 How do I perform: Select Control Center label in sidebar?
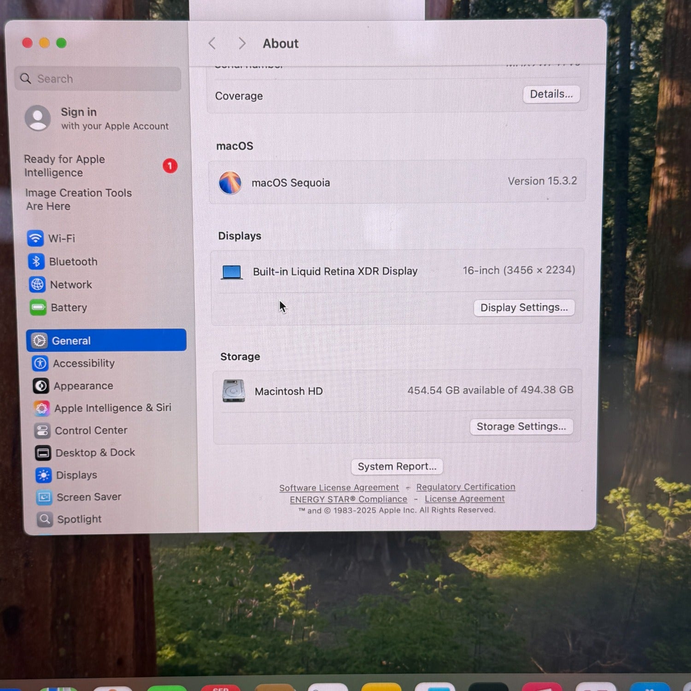(91, 430)
